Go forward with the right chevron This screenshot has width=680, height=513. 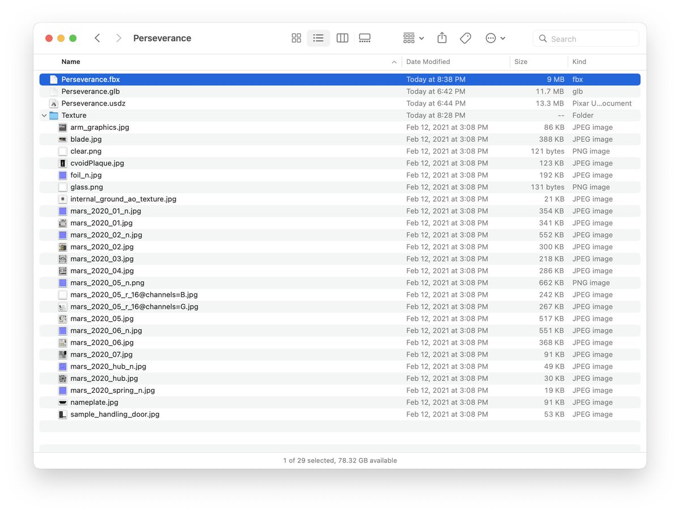(118, 38)
